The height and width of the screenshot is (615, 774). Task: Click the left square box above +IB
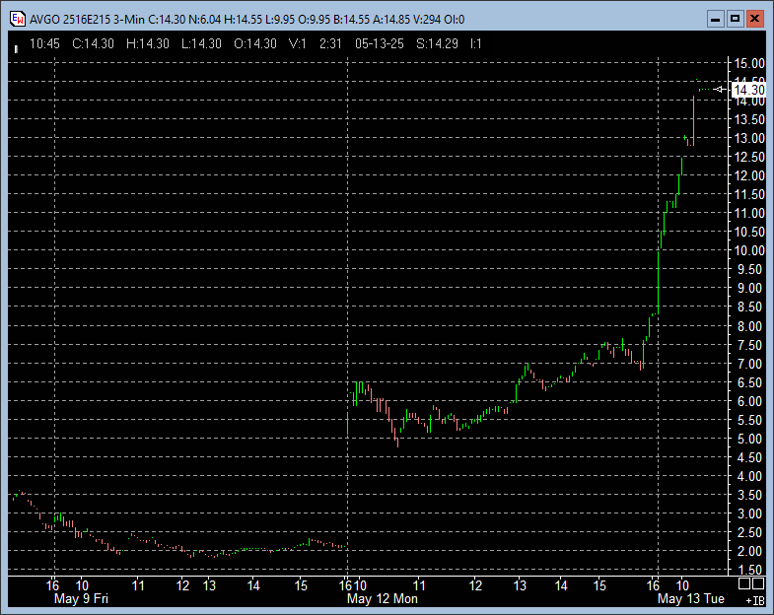click(744, 584)
